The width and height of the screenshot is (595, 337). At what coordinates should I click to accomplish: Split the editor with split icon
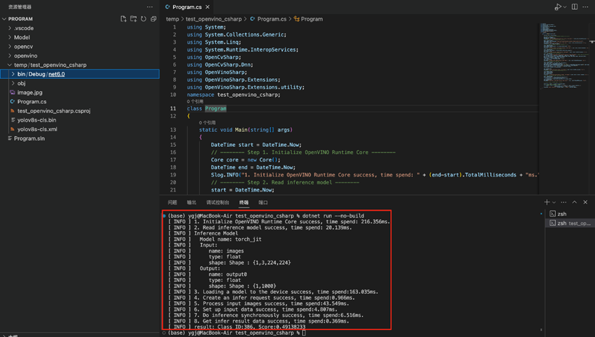575,7
